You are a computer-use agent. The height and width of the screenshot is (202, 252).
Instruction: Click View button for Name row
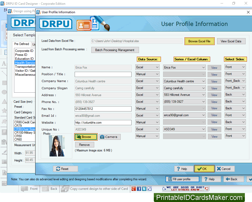coord(214,68)
